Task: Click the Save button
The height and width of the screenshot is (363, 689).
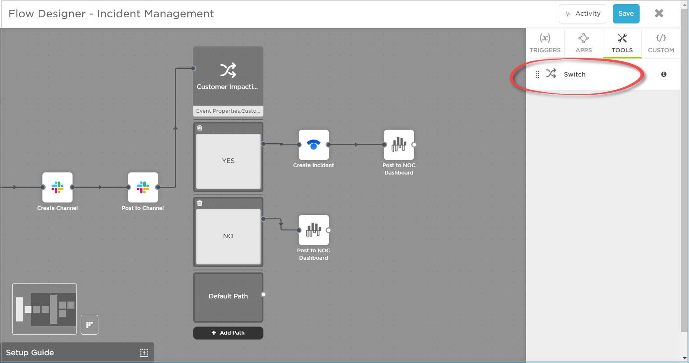Action: [626, 14]
